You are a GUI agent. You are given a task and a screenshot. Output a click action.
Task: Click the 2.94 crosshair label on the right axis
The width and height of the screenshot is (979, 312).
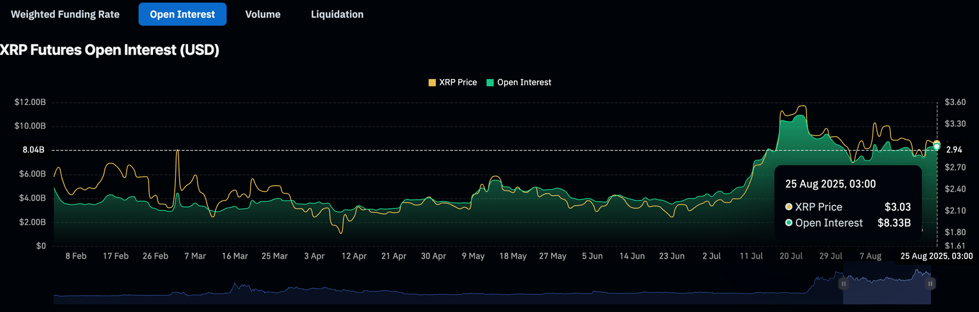click(x=954, y=150)
